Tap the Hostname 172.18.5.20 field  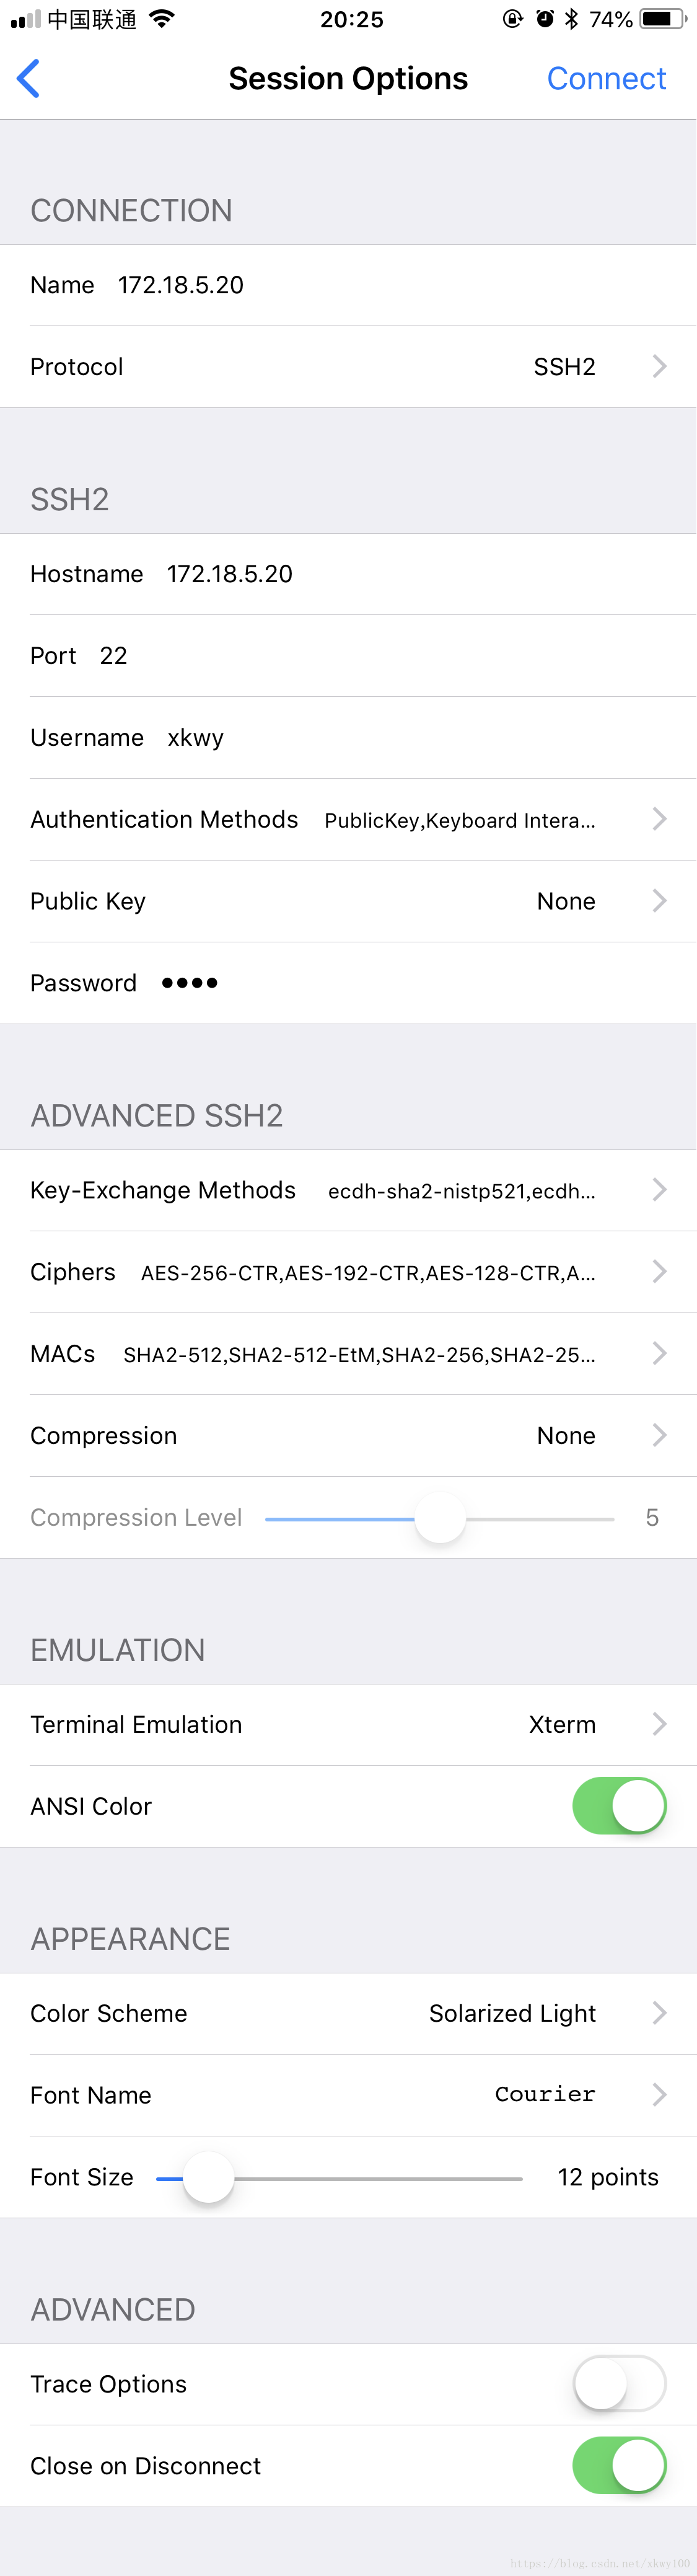click(x=348, y=574)
